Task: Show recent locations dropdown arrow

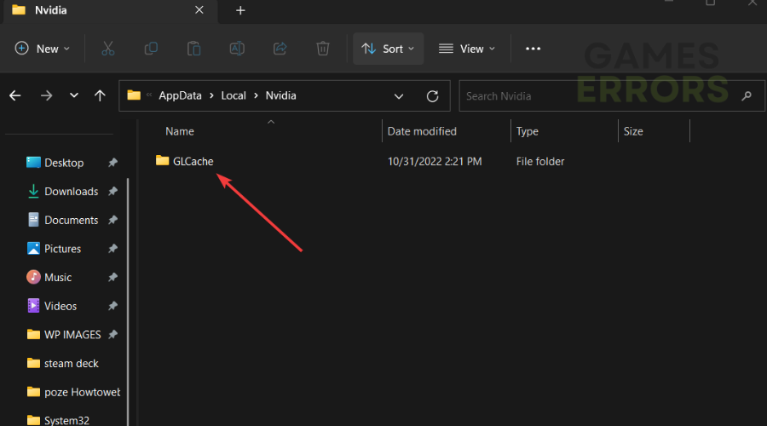Action: pyautogui.click(x=74, y=95)
